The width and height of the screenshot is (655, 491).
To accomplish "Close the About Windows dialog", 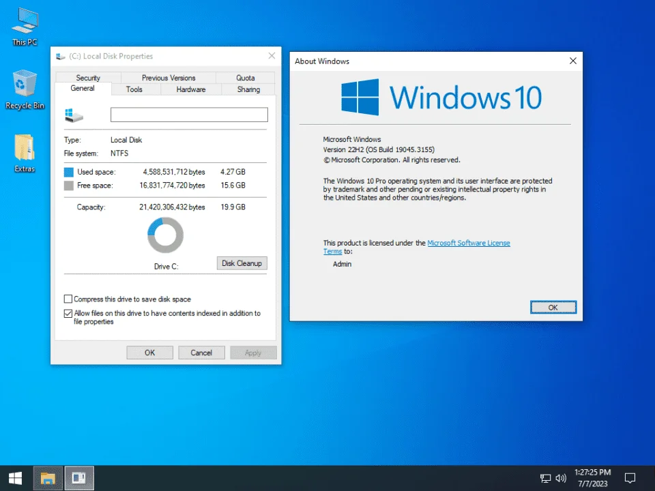I will (x=573, y=61).
